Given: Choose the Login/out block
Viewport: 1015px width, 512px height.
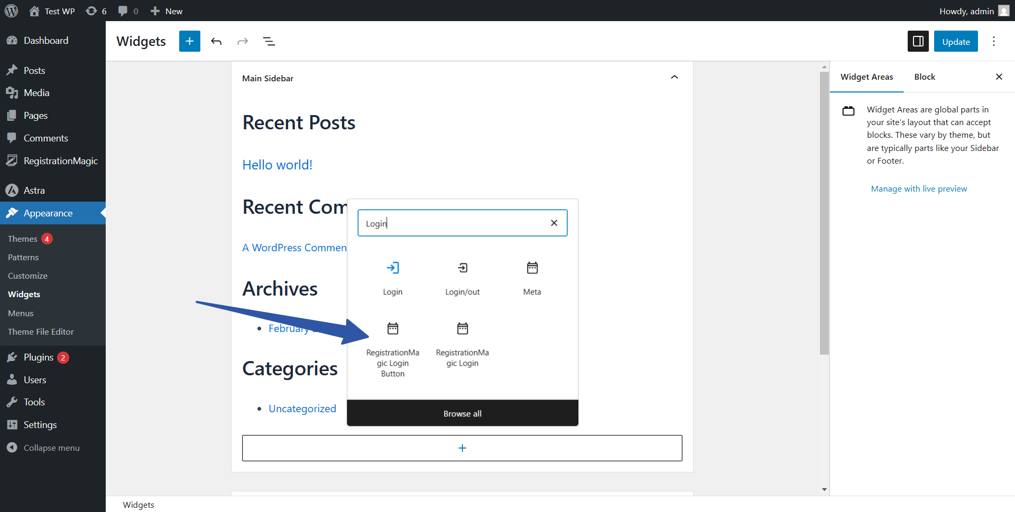Looking at the screenshot, I should click(x=462, y=278).
